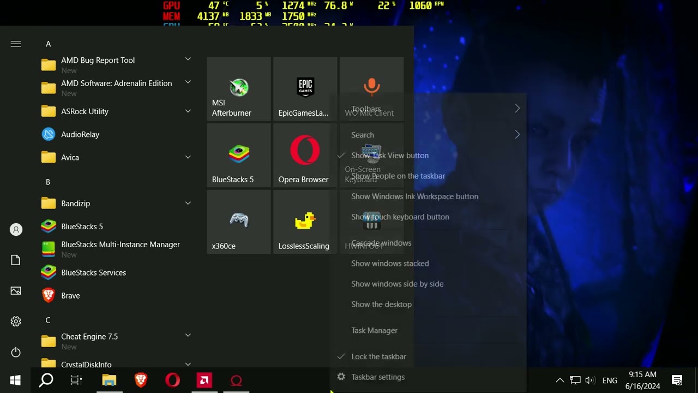Image resolution: width=698 pixels, height=393 pixels.
Task: Open File Explorer from taskbar
Action: (x=109, y=380)
